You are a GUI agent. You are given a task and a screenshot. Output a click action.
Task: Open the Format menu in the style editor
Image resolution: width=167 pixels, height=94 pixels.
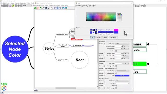coord(51,5)
